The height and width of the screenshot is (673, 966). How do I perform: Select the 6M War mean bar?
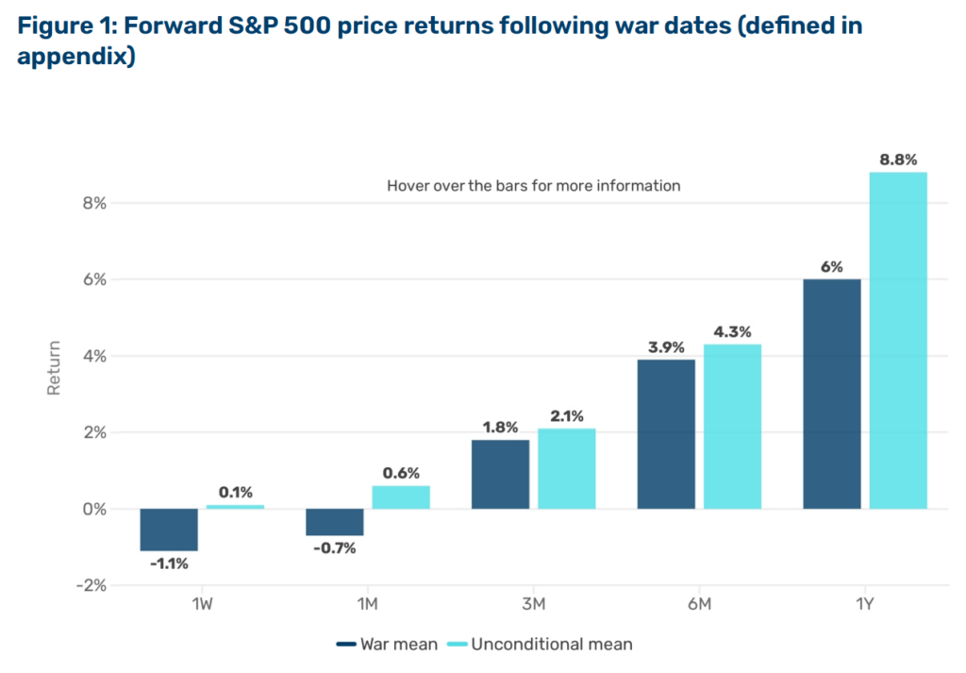(666, 434)
